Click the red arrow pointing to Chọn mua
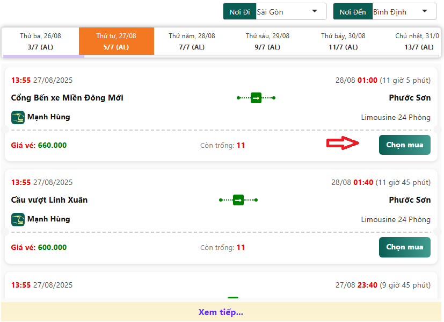444x322 pixels. tap(343, 143)
